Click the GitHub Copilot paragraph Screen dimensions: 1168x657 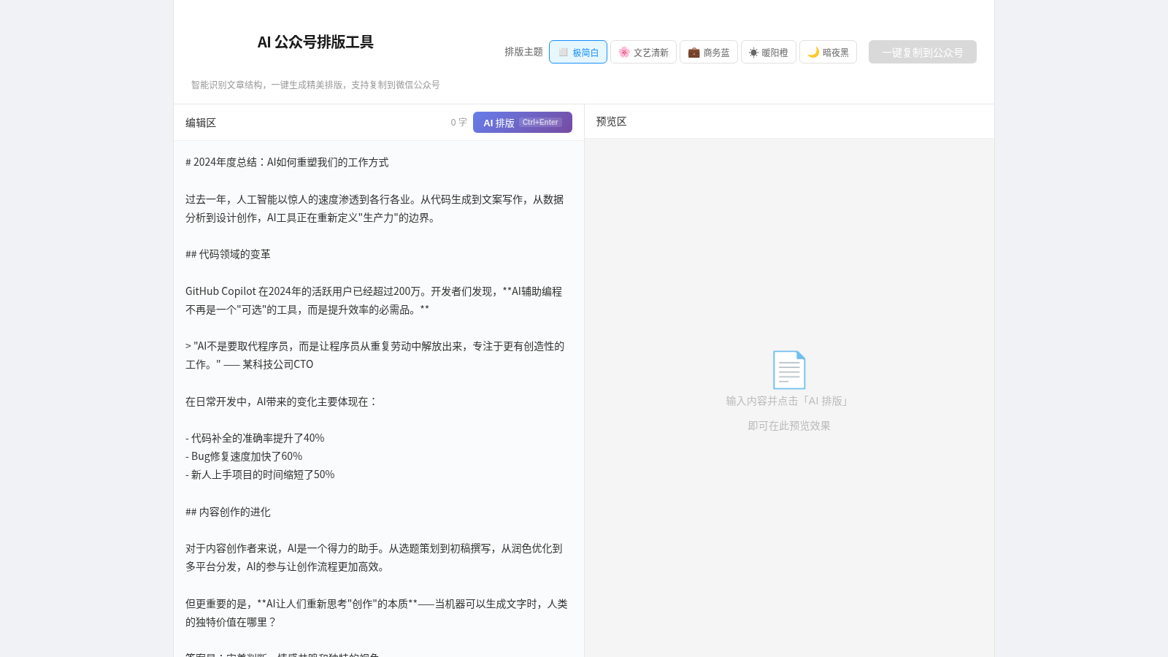(374, 300)
